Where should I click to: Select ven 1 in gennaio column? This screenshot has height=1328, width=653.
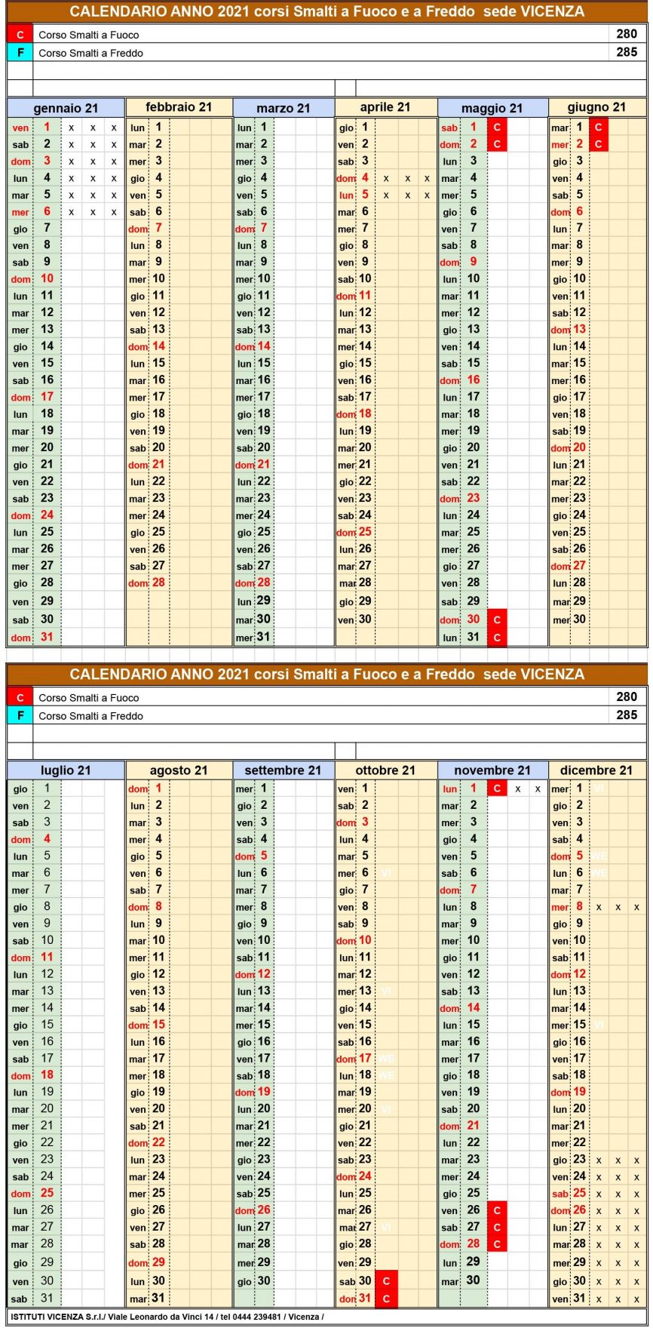[x=34, y=127]
